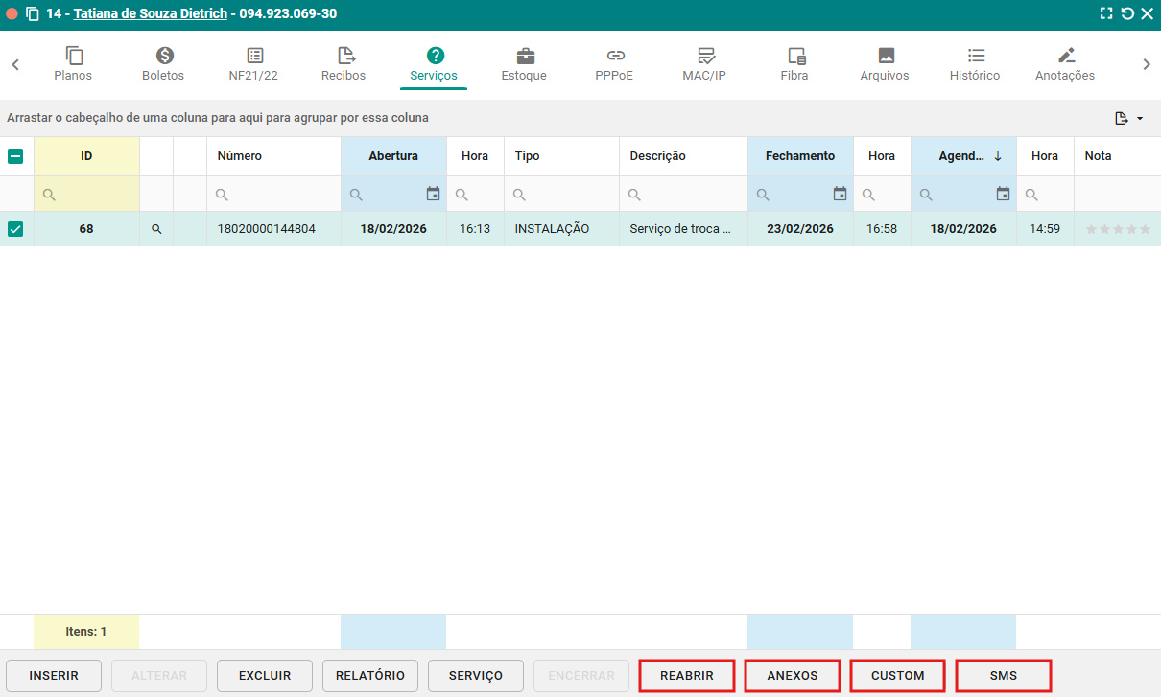Open client link Tatiana de Souza Dietrich
This screenshot has width=1161, height=697.
(150, 14)
